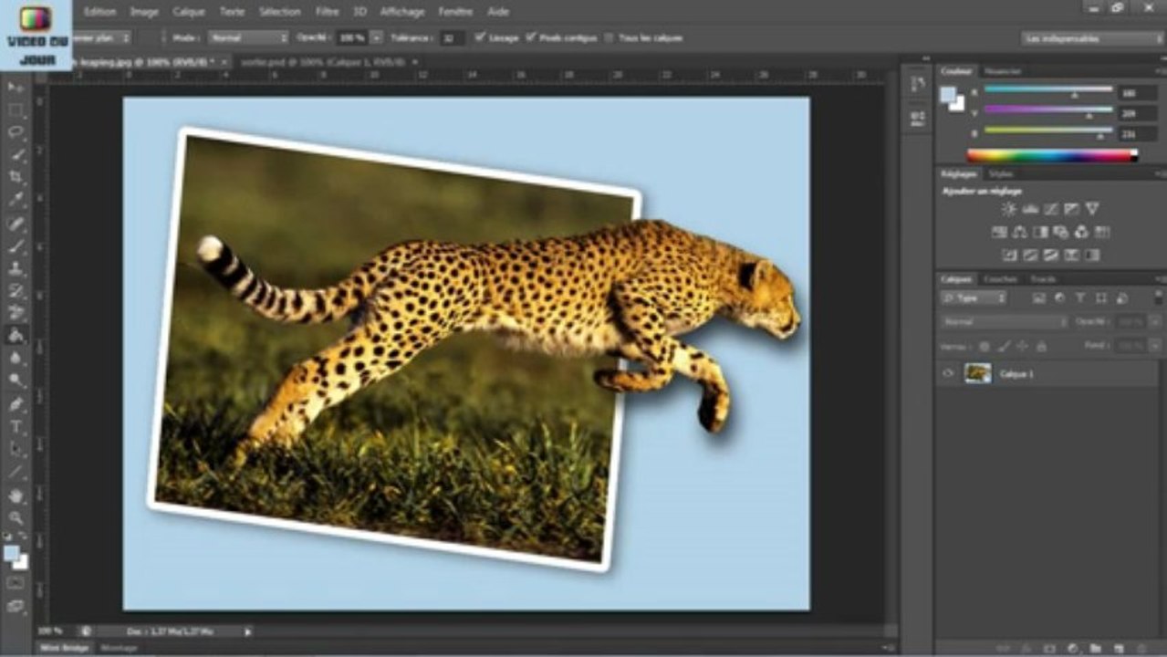Open the Filtre menu
Viewport: 1167px width, 657px height.
328,12
